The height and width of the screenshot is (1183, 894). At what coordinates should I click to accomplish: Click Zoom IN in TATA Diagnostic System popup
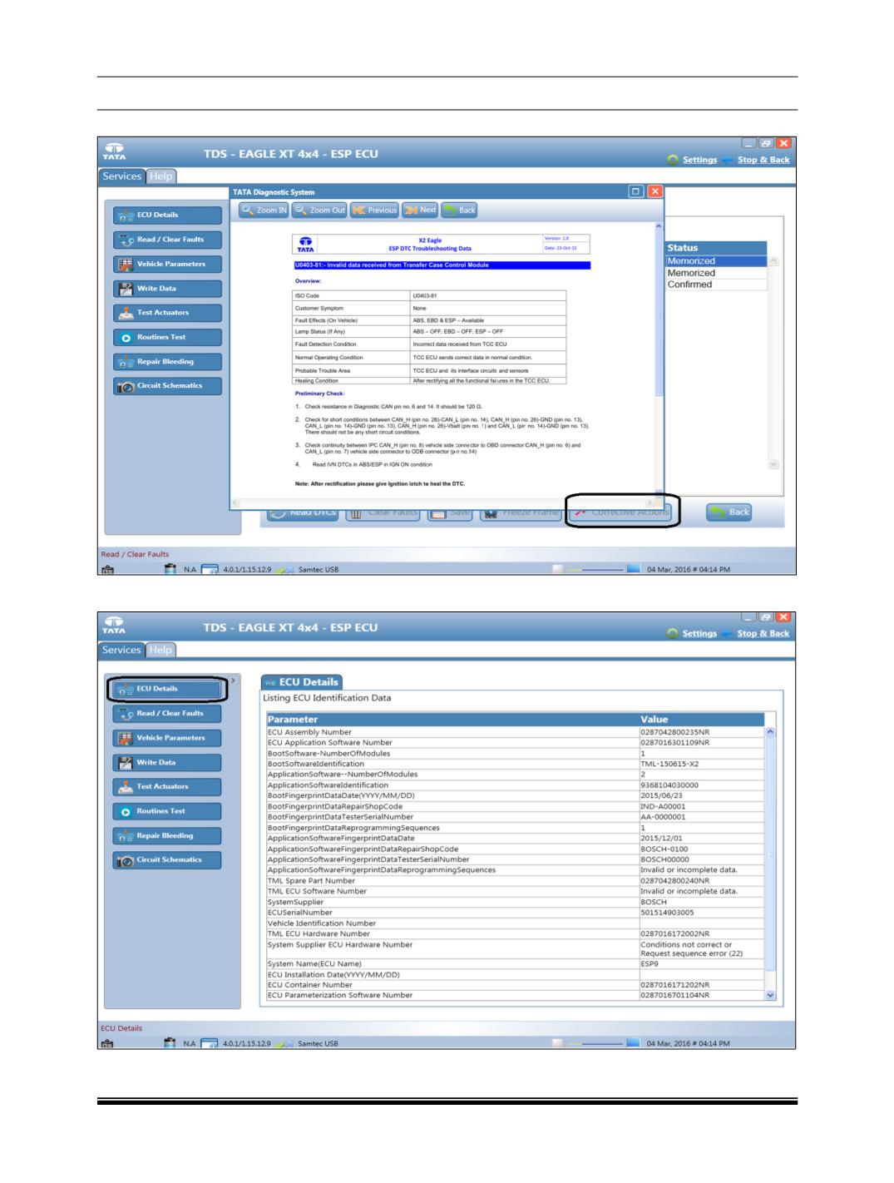tap(264, 210)
